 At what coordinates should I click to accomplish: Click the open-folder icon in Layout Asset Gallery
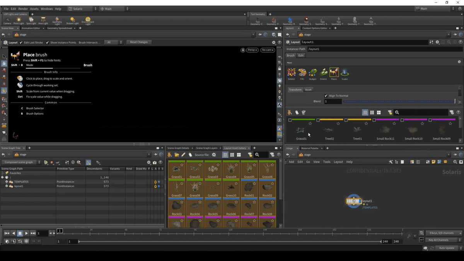177,155
